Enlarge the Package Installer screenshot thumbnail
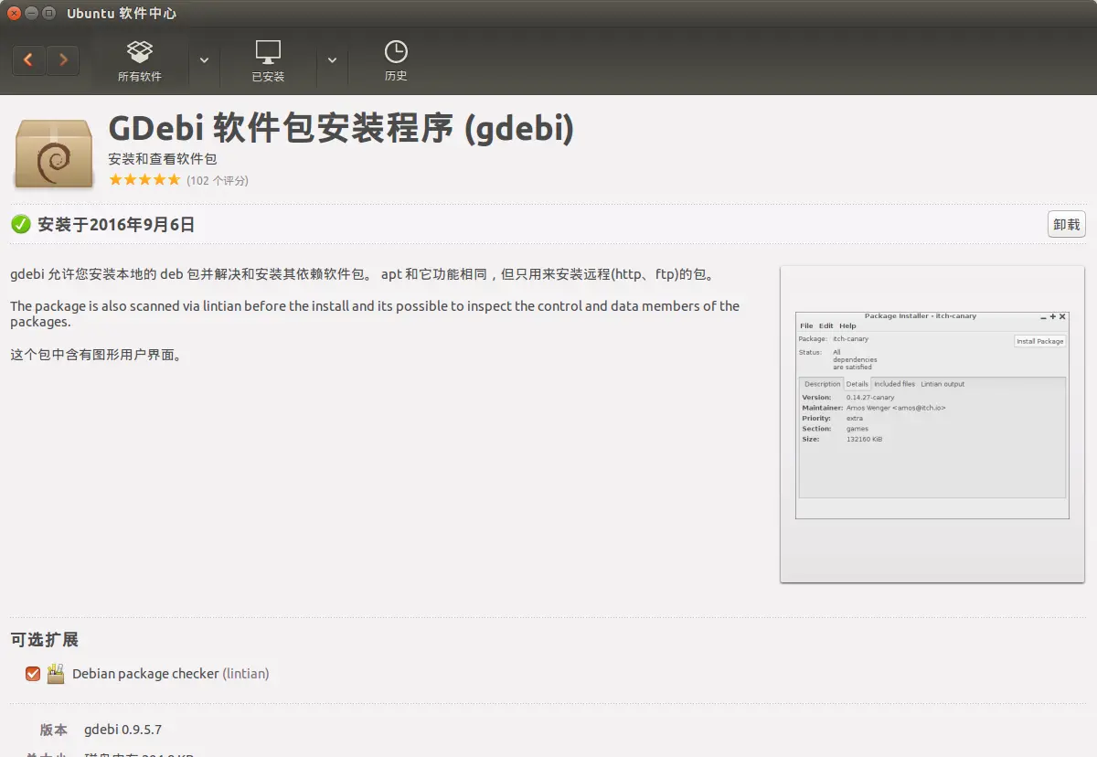The height and width of the screenshot is (757, 1097). click(x=932, y=423)
